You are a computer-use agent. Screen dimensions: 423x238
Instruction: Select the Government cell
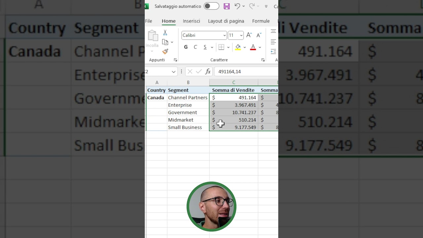click(x=188, y=112)
